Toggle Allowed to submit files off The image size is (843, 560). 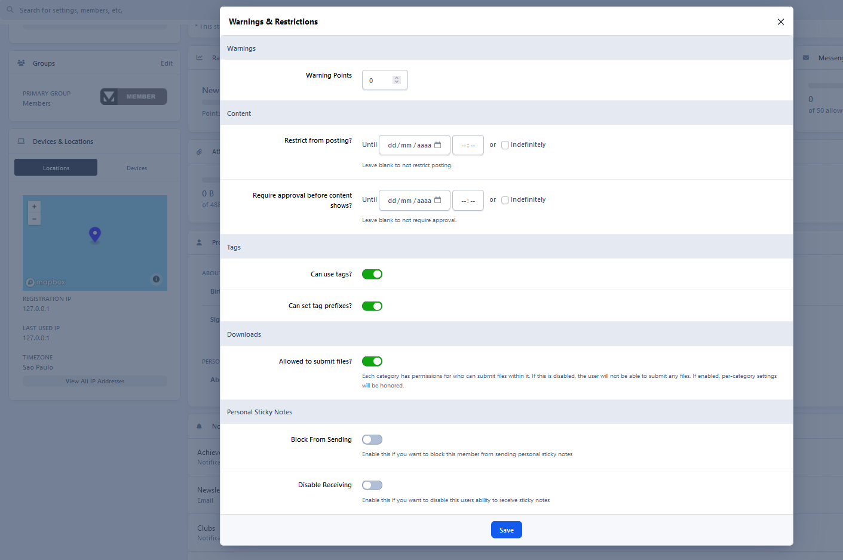372,362
